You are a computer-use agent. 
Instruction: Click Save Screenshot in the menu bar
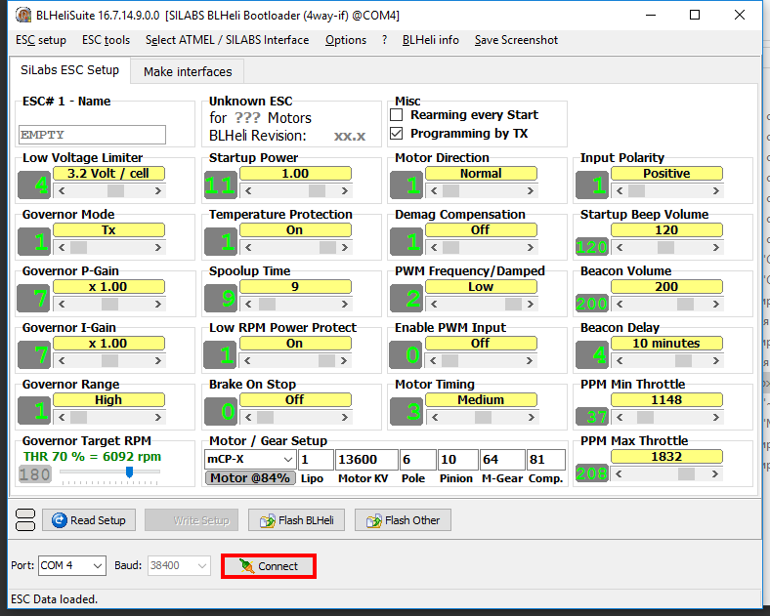tap(516, 40)
